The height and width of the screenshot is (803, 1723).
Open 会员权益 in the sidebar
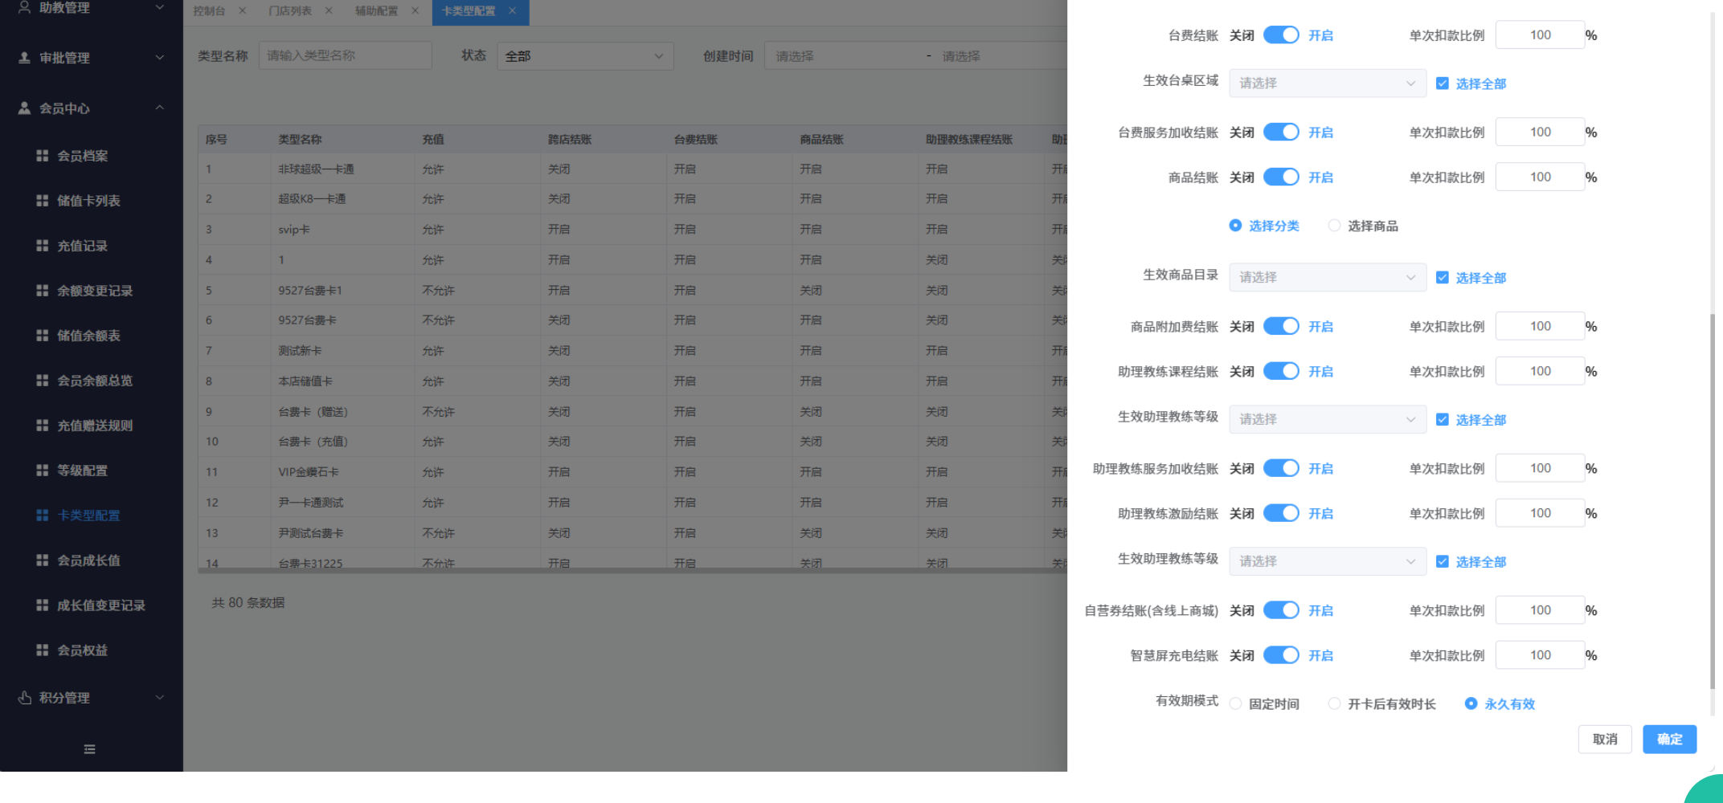click(82, 650)
